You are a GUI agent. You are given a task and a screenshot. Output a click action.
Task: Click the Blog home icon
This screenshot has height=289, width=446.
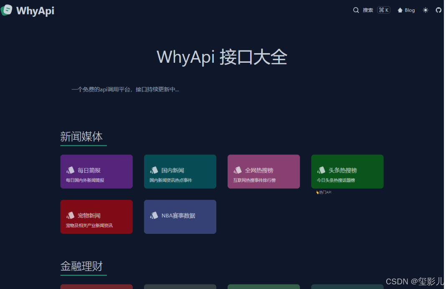click(400, 10)
